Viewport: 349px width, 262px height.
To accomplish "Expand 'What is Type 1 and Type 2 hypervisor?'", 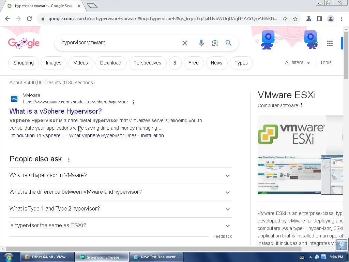I will (120, 209).
